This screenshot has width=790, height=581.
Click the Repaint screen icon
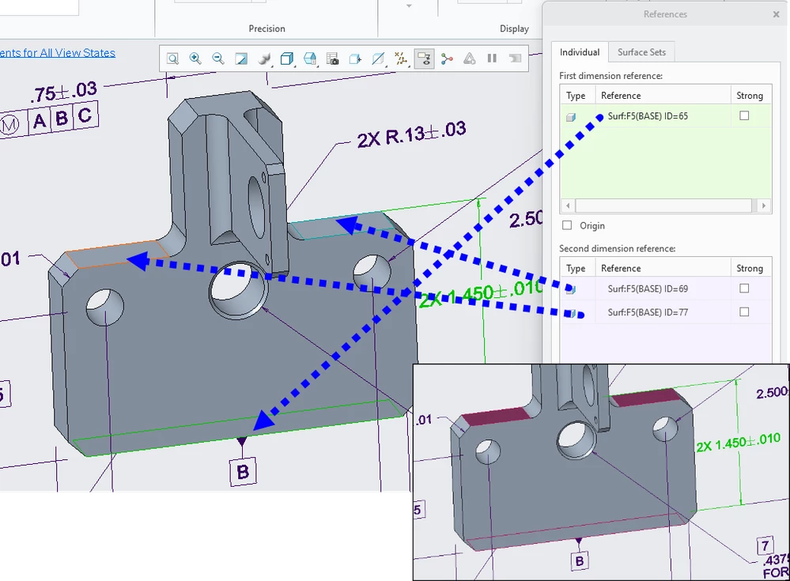coord(241,59)
